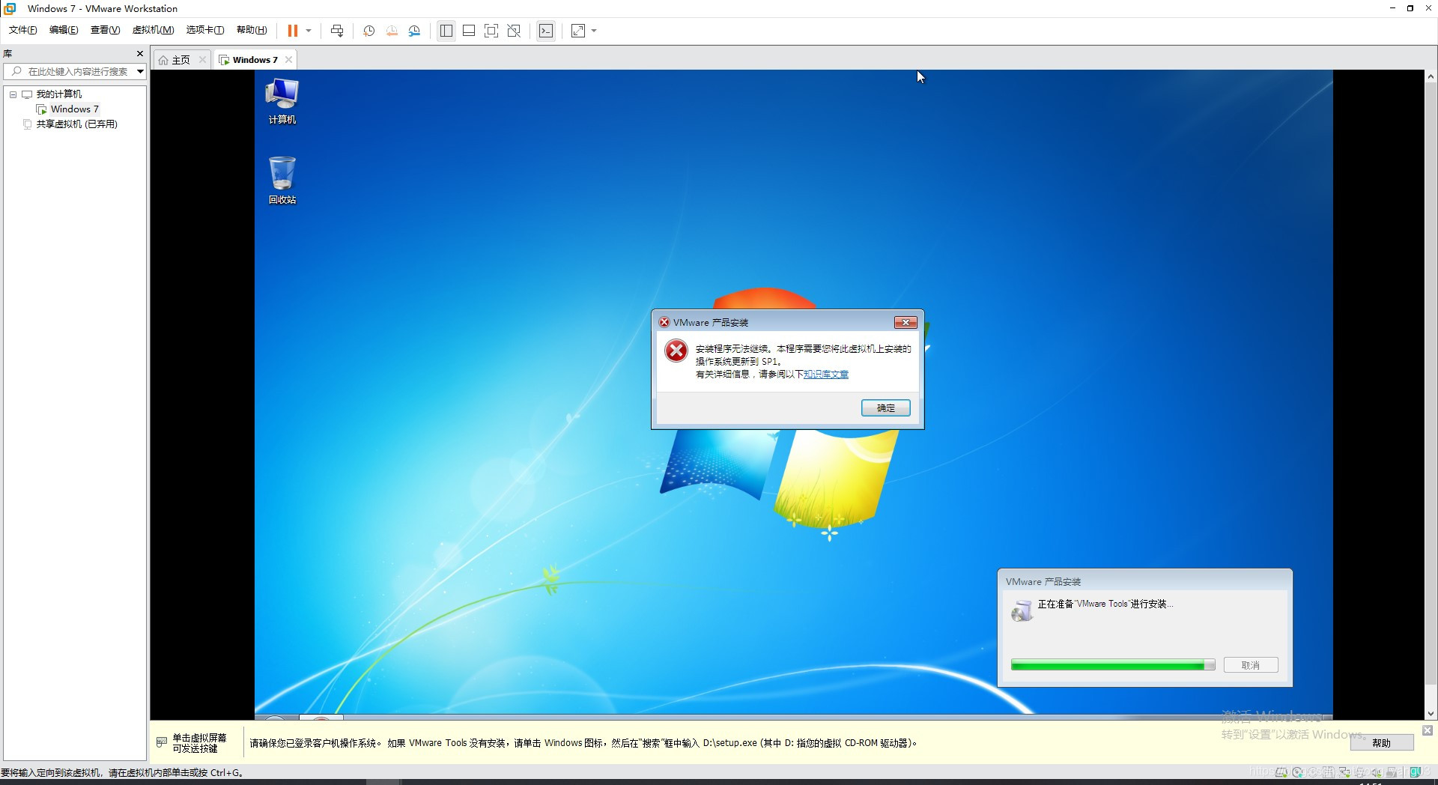Viewport: 1438px width, 785px height.
Task: Click the scroll down arrow of the VM view
Action: point(1431,714)
